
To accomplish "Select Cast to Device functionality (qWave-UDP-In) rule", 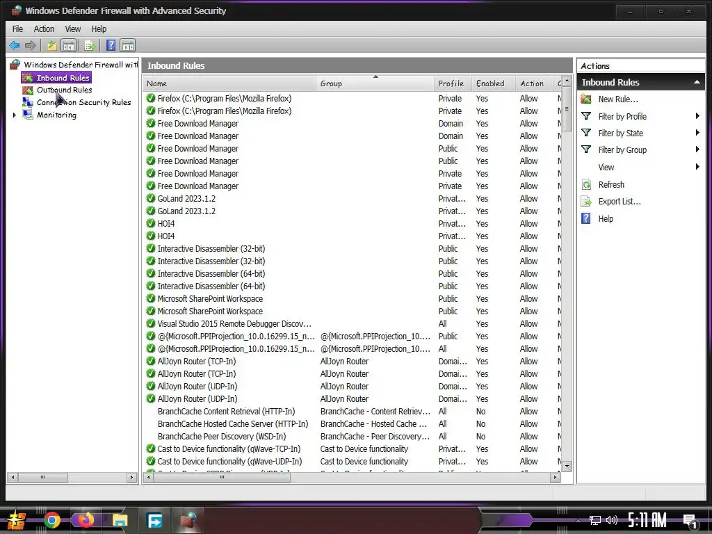I will pos(353,462).
